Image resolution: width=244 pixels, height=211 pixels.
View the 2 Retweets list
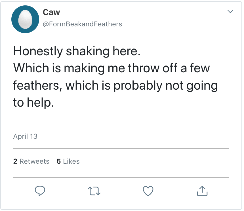[31, 161]
